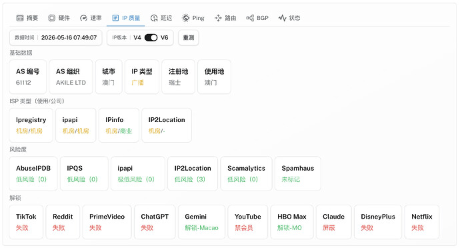Open the 延迟 tab

pos(161,18)
